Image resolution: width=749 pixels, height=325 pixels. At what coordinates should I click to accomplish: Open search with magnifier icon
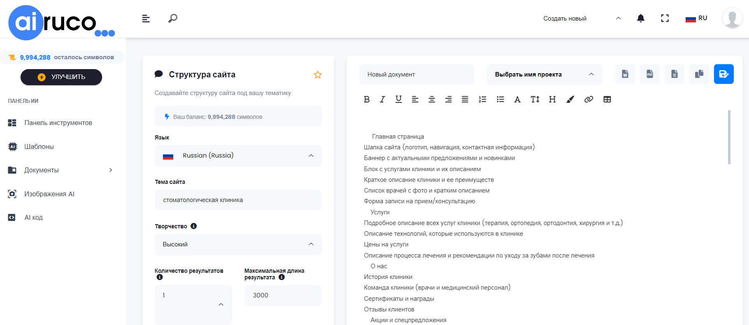pos(173,19)
